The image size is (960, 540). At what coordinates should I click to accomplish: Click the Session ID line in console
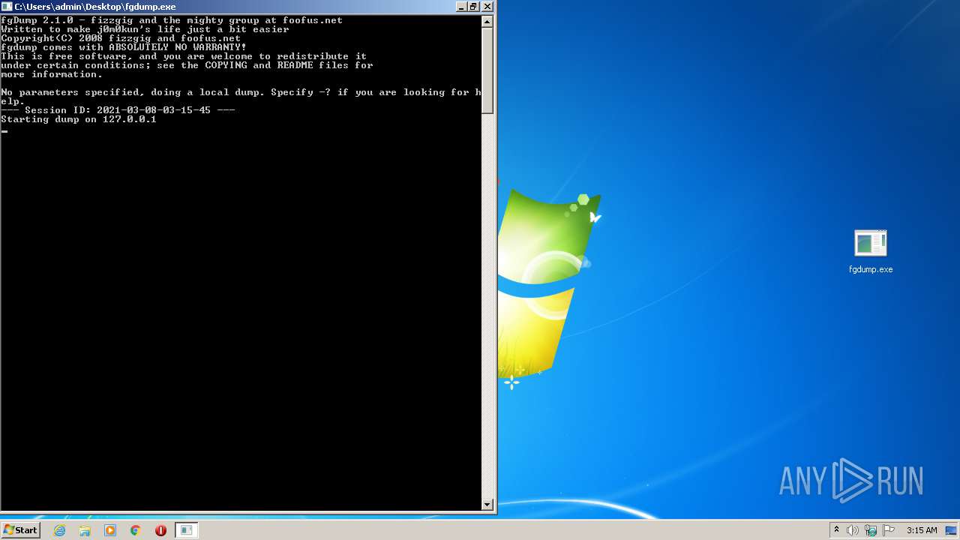[118, 110]
